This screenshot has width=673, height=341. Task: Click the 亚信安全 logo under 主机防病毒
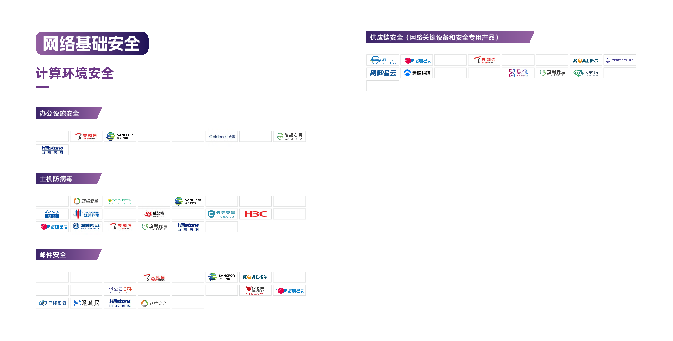[86, 201]
